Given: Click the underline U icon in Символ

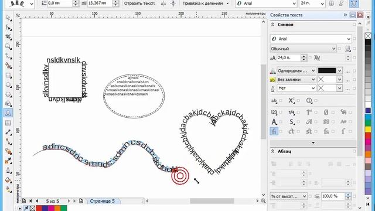Looking at the screenshot, I should pyautogui.click(x=347, y=49).
